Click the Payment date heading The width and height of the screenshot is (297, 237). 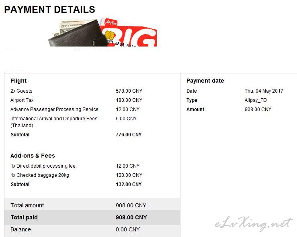(x=205, y=81)
